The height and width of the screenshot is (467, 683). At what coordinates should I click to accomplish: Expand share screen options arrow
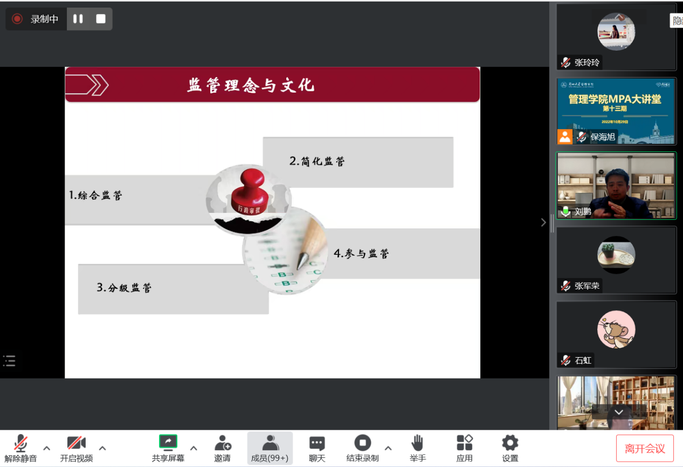click(x=194, y=448)
